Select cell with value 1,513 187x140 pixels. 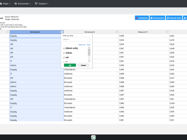(178, 120)
